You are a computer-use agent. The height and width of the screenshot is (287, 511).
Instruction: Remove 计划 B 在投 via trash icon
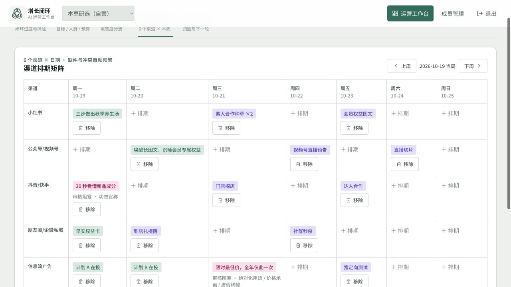[x=139, y=281]
